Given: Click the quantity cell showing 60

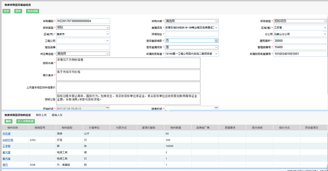Looking at the screenshot, I should 178,134.
